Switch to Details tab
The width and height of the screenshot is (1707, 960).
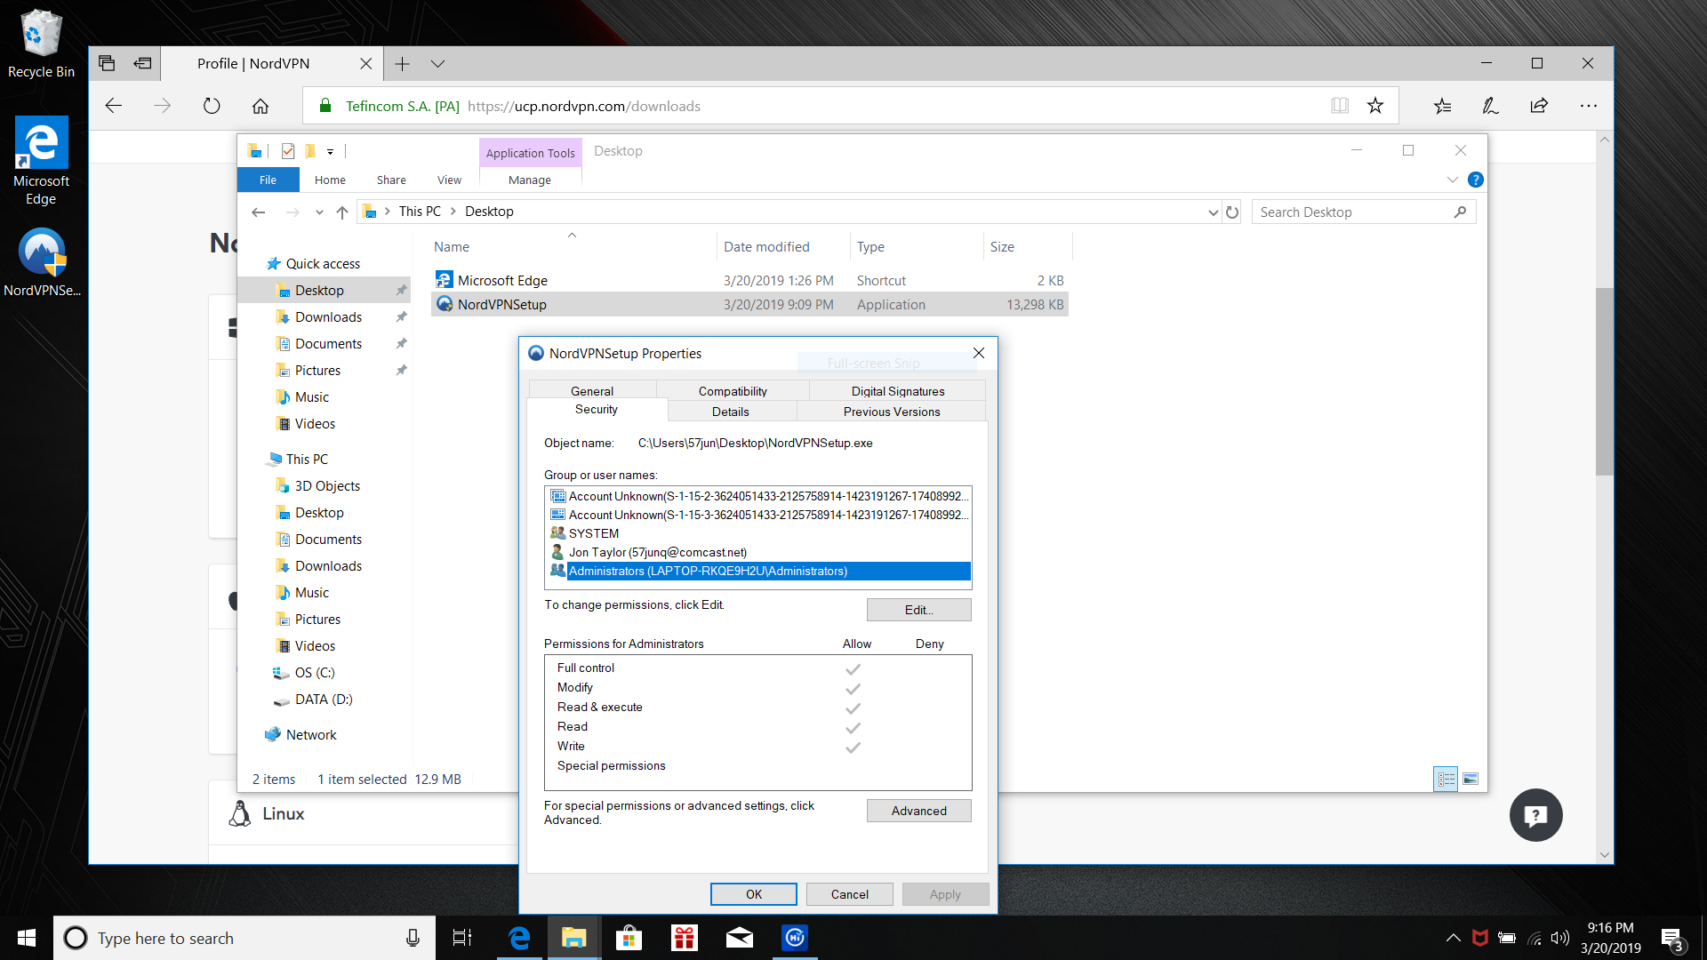coord(731,412)
